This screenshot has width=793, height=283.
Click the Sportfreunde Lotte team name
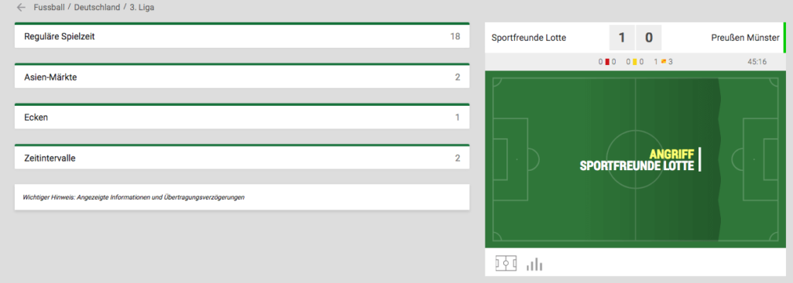point(528,38)
